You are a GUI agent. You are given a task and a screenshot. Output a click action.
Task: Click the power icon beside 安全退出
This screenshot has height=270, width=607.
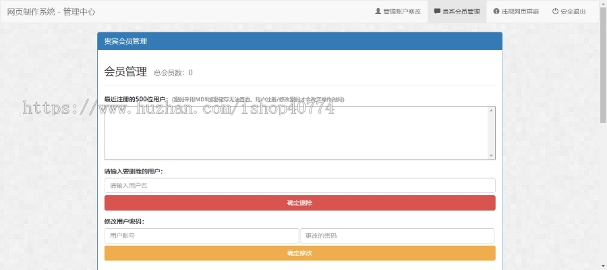point(555,11)
